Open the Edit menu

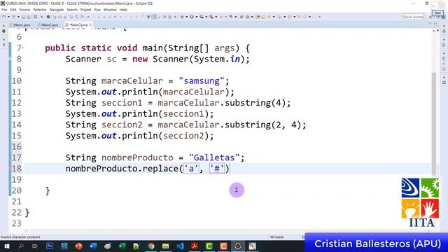tap(13, 10)
